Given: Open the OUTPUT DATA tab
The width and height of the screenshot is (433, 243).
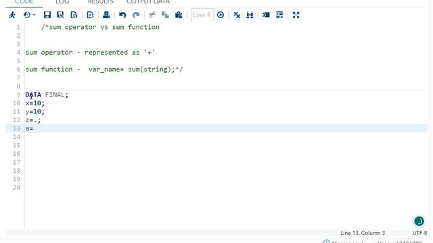Looking at the screenshot, I should 148,2.
